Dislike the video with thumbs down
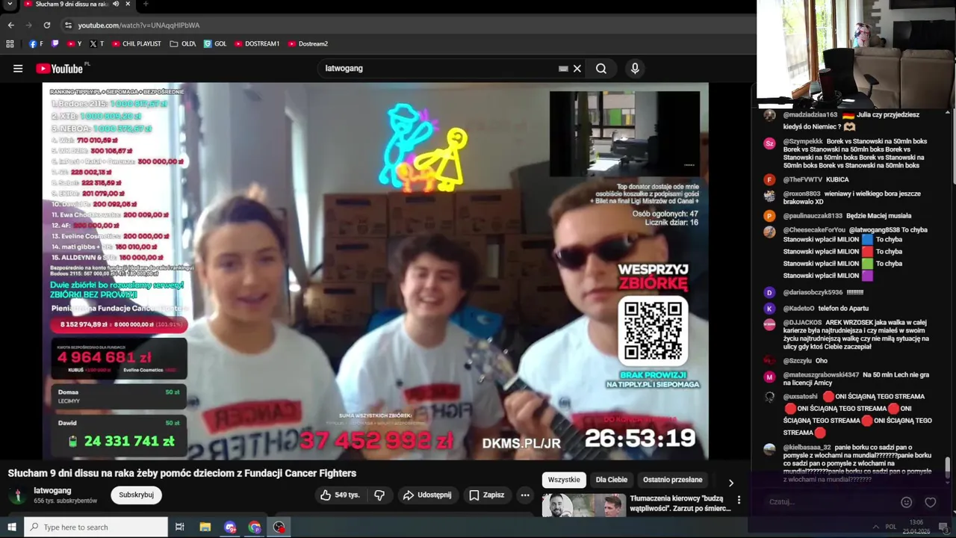 tap(379, 495)
